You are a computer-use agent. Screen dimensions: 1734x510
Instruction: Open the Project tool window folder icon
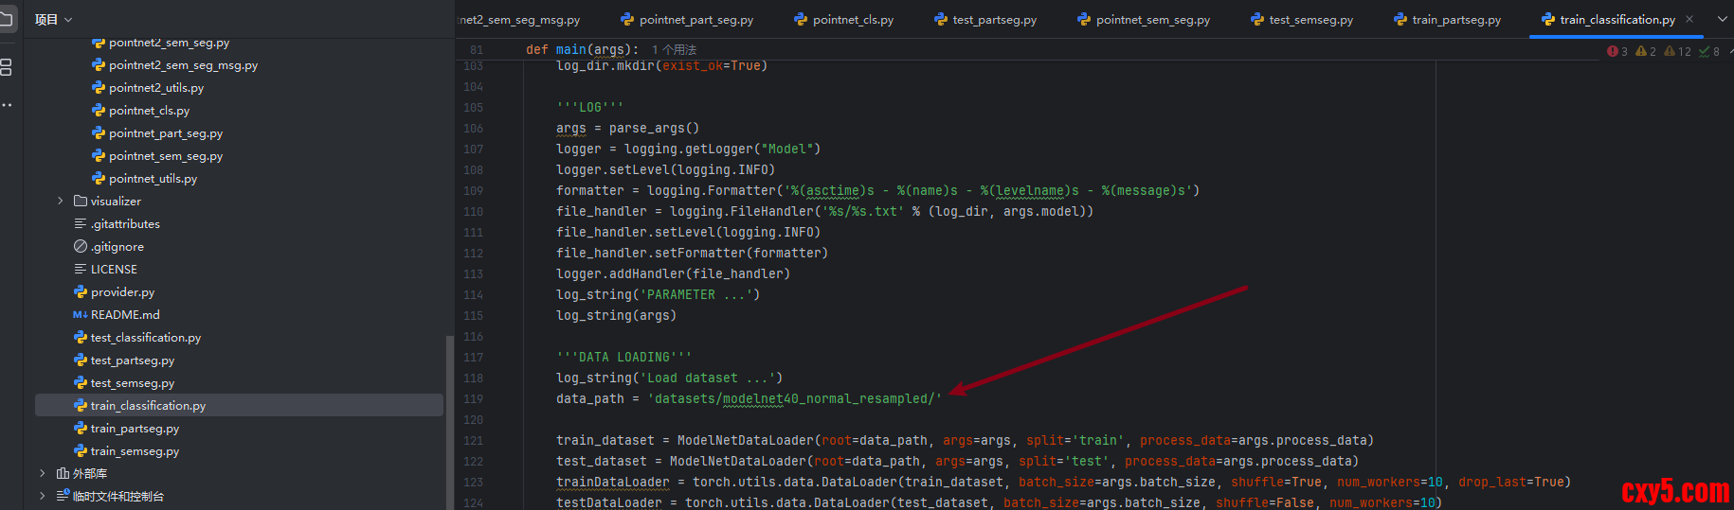6,19
